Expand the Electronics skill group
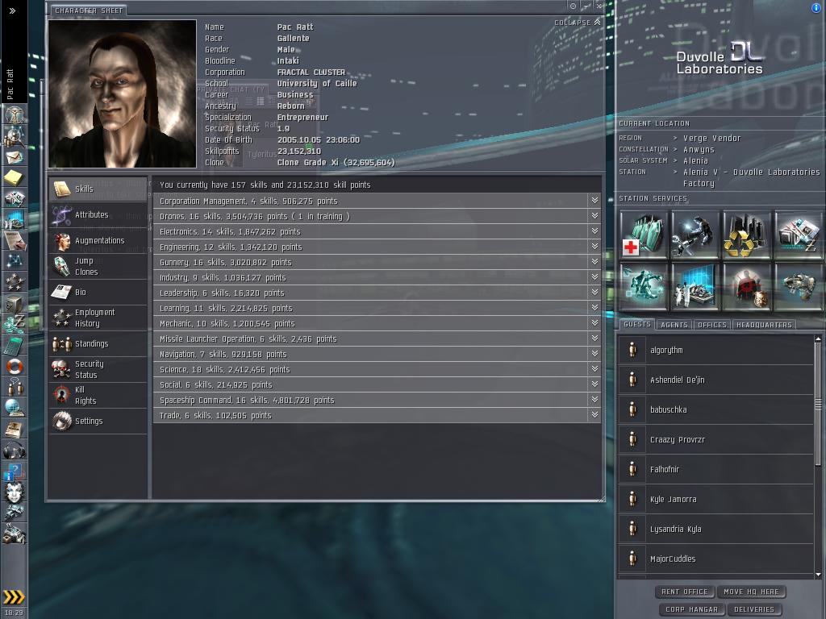 coord(594,231)
